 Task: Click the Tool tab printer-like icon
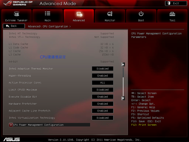tap(172, 14)
